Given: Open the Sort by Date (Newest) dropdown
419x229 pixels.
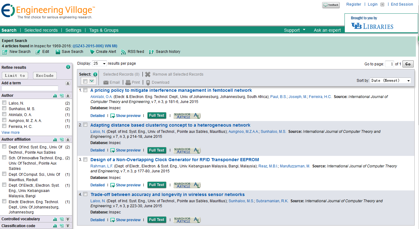Looking at the screenshot, I should tap(391, 81).
